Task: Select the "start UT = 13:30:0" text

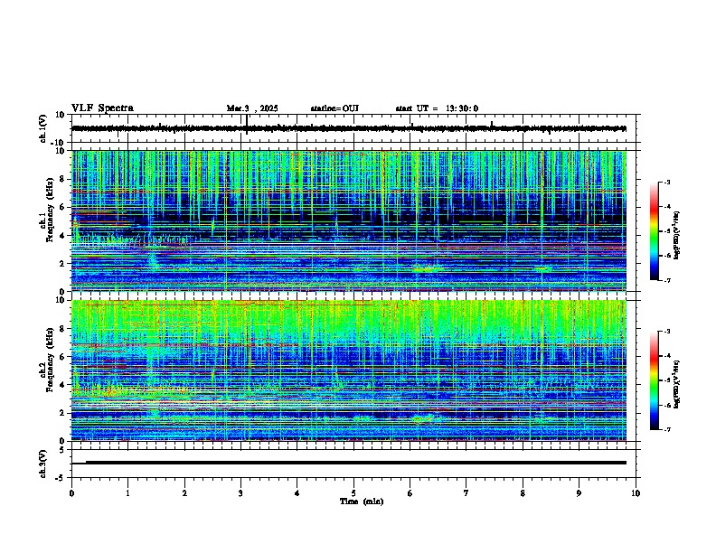Action: tap(437, 108)
